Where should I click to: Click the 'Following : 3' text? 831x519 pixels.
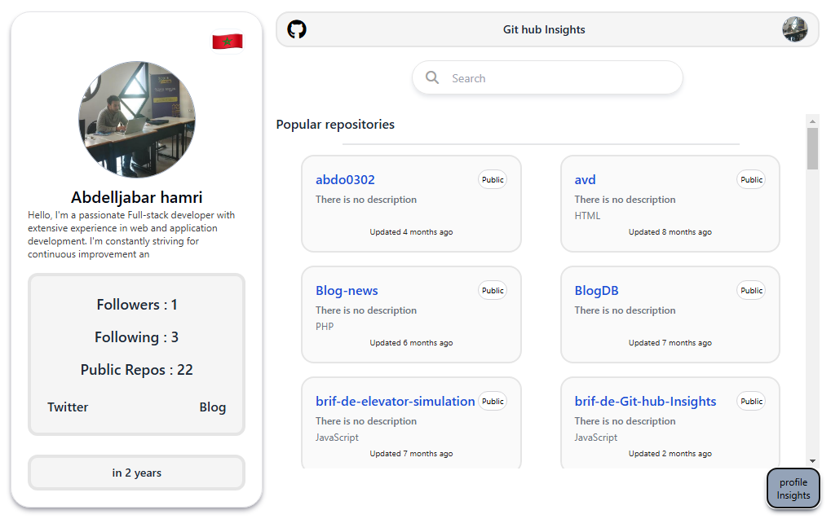click(137, 336)
